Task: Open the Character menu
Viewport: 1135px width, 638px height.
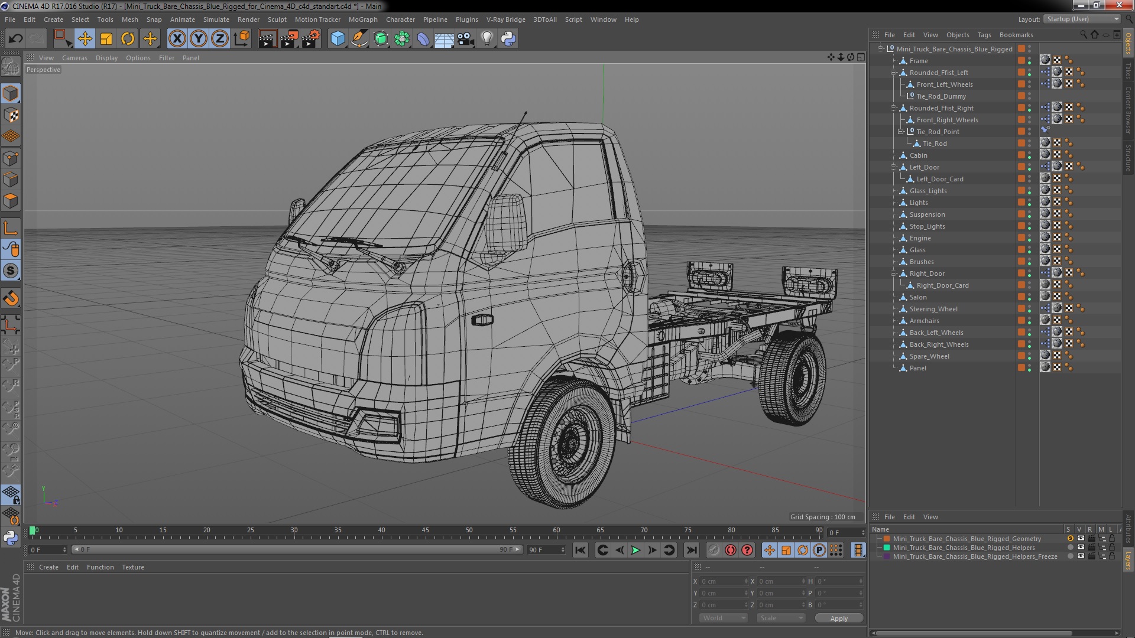Action: (x=400, y=19)
